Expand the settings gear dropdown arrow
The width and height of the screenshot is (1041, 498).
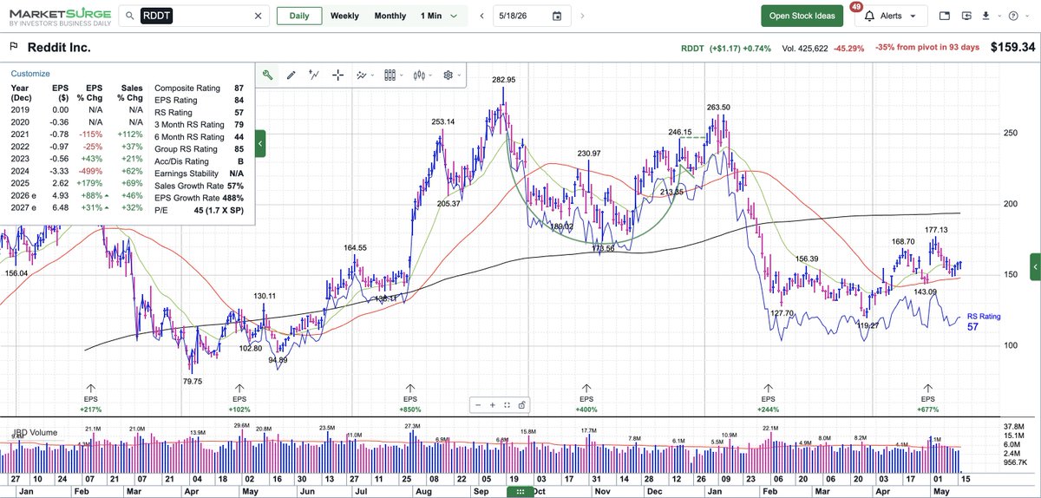459,75
